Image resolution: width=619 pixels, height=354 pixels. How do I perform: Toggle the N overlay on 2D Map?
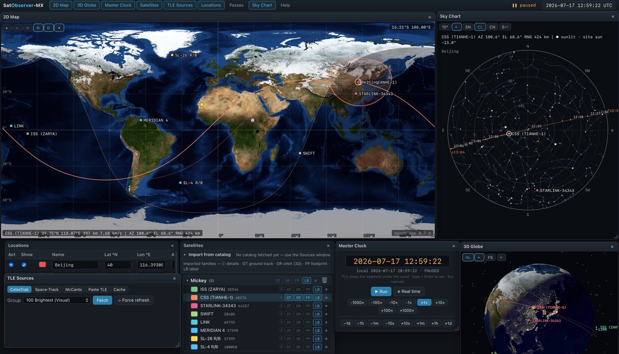coord(38,28)
